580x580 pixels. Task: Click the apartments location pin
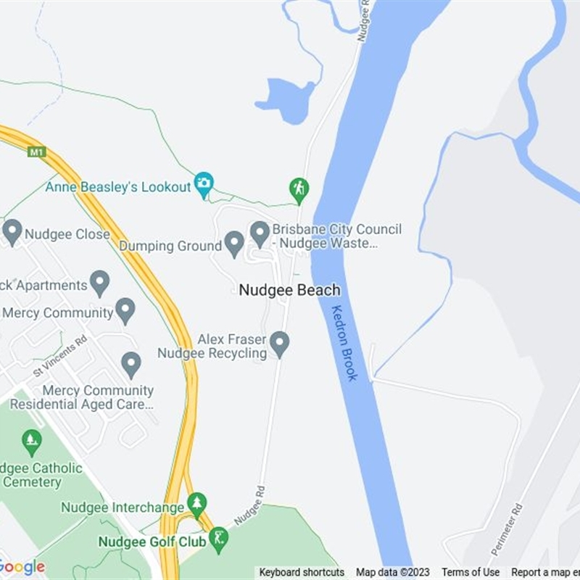100,283
